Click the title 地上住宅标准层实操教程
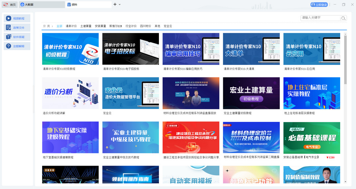This screenshot has height=189, width=356. [299, 113]
